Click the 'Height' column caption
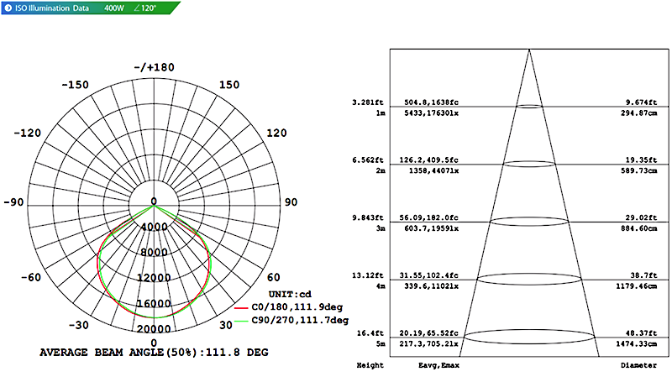The height and width of the screenshot is (377, 672). 370,365
